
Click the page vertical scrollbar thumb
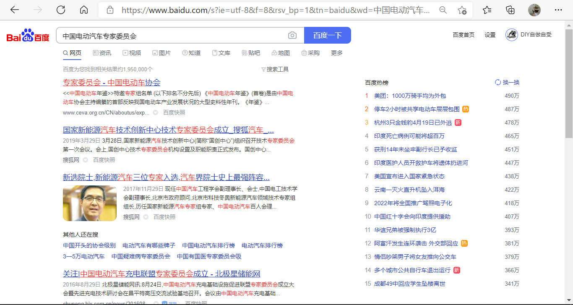569,84
